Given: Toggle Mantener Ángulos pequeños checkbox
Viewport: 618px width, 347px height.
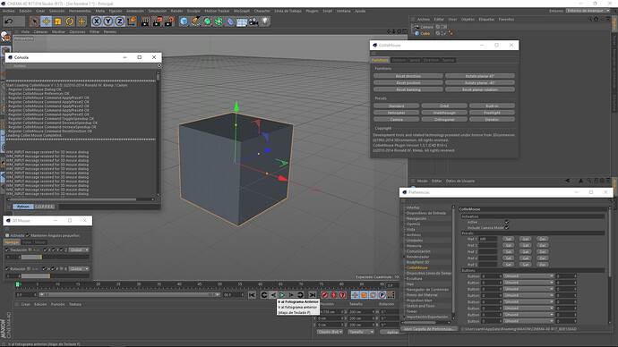Looking at the screenshot, I should pyautogui.click(x=28, y=235).
